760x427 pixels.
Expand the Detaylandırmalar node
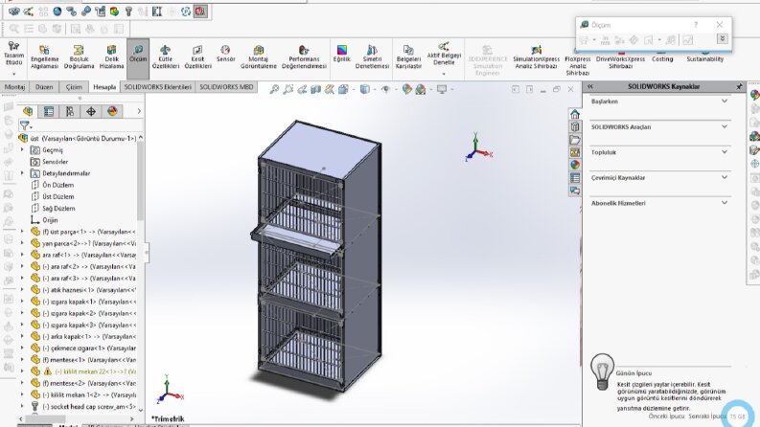(22, 173)
